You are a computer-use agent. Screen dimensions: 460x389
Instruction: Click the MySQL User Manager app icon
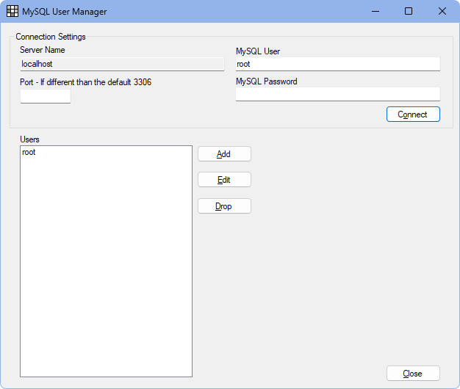[x=12, y=11]
